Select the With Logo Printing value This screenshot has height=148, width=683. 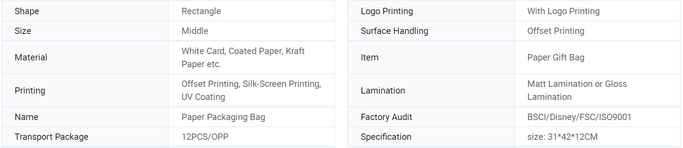563,11
